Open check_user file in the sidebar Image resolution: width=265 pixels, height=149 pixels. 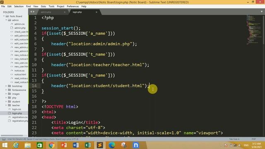coord(21,32)
